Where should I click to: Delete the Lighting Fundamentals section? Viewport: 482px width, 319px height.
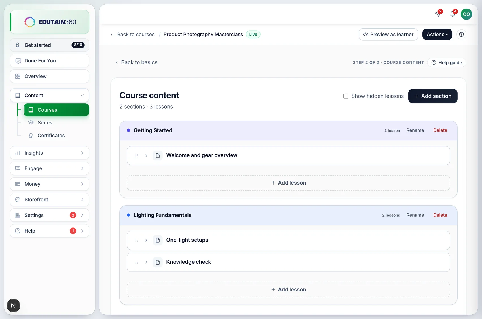pyautogui.click(x=440, y=215)
